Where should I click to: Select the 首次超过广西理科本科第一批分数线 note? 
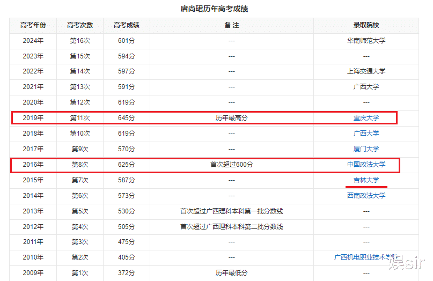click(x=232, y=211)
